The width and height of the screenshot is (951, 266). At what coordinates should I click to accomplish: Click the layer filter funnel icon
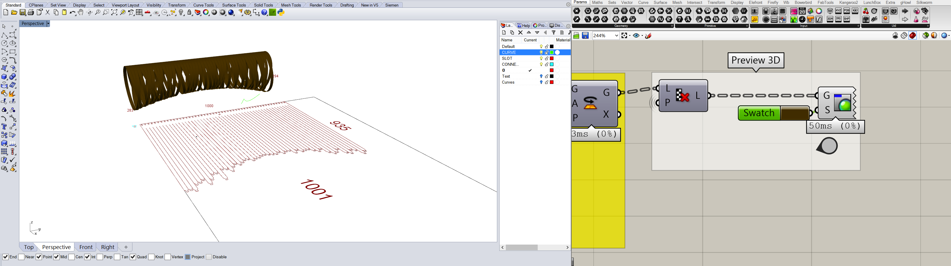[x=554, y=32]
